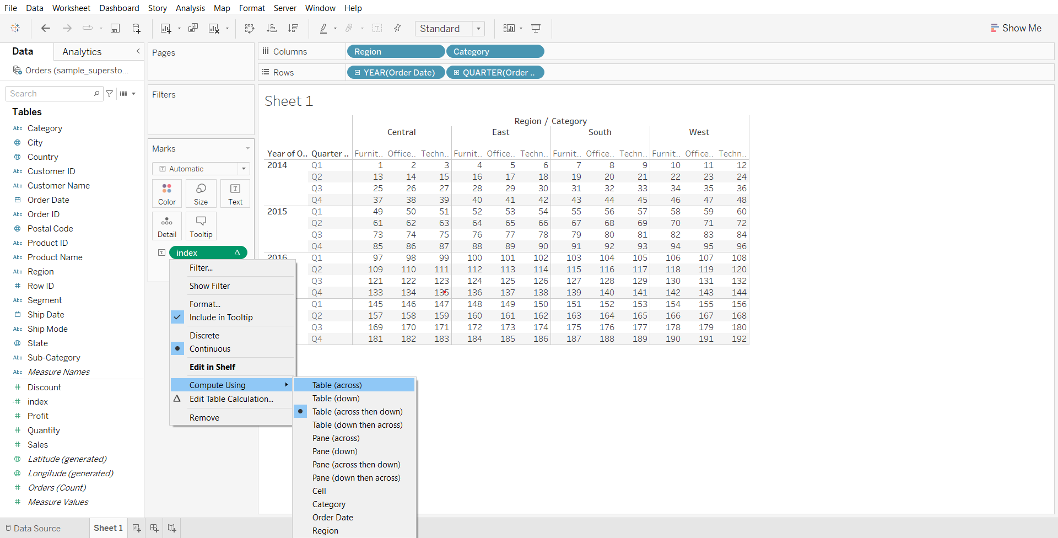Add a new story from bottom bar
This screenshot has width=1058, height=538.
172,528
